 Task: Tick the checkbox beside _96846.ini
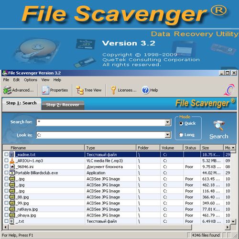tap(6, 166)
